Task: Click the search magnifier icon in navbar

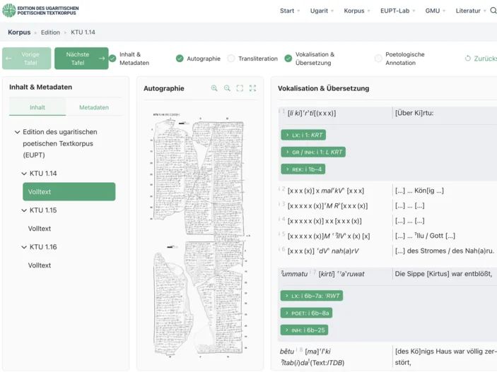Action: pos(493,11)
